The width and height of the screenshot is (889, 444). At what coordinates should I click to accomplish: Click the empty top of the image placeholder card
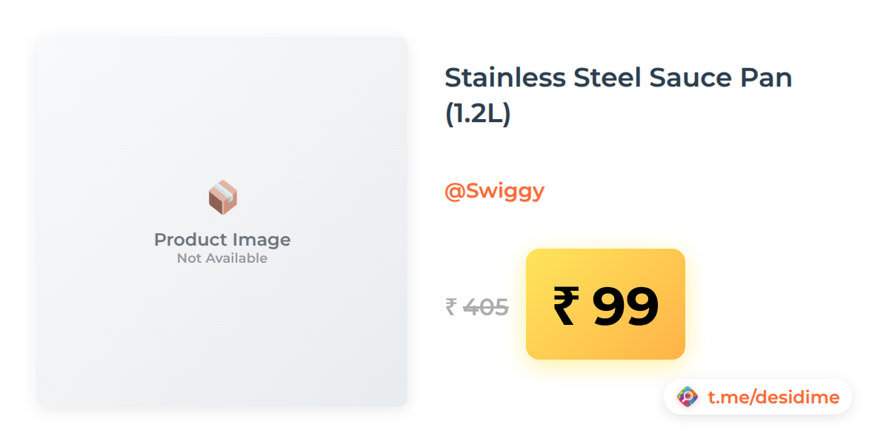coord(222,89)
